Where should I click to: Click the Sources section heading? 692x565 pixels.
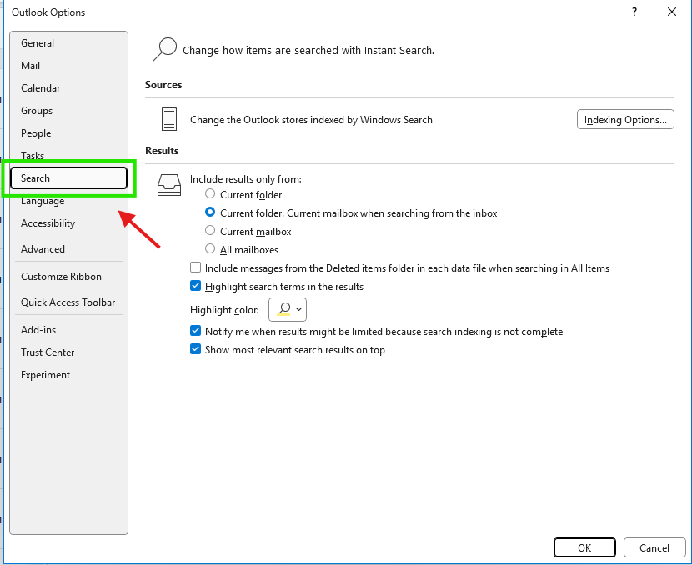click(163, 85)
